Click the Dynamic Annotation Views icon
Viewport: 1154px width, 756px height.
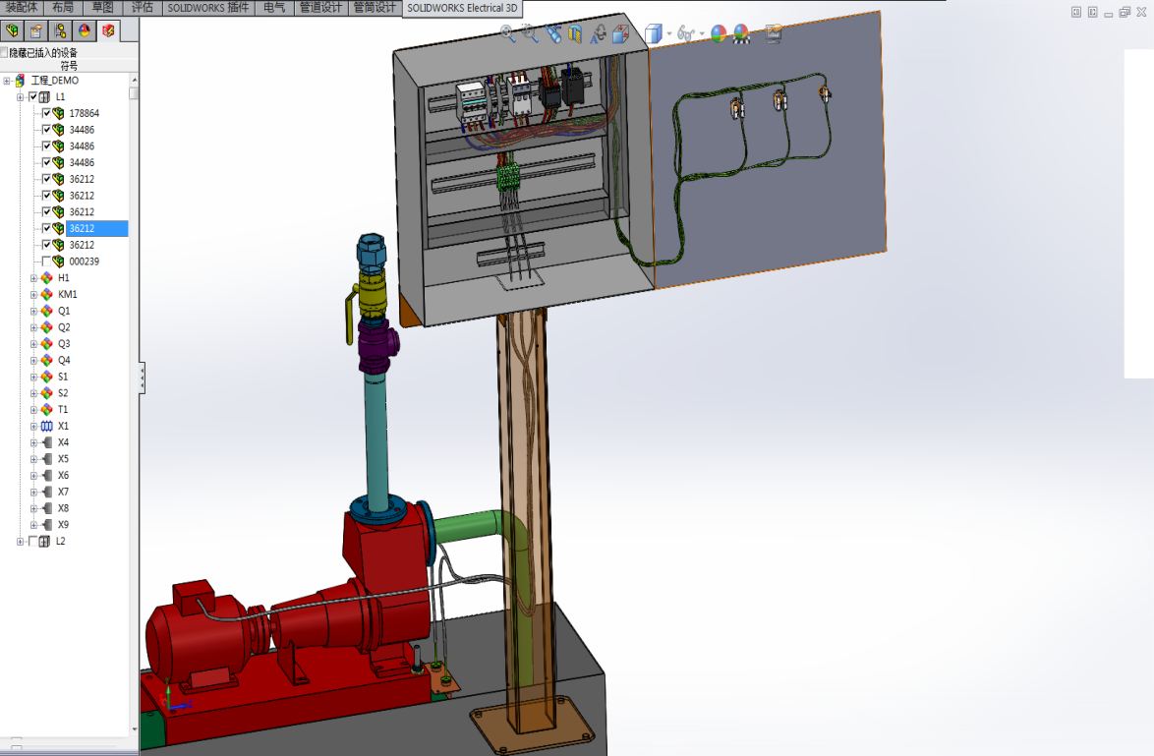point(599,33)
